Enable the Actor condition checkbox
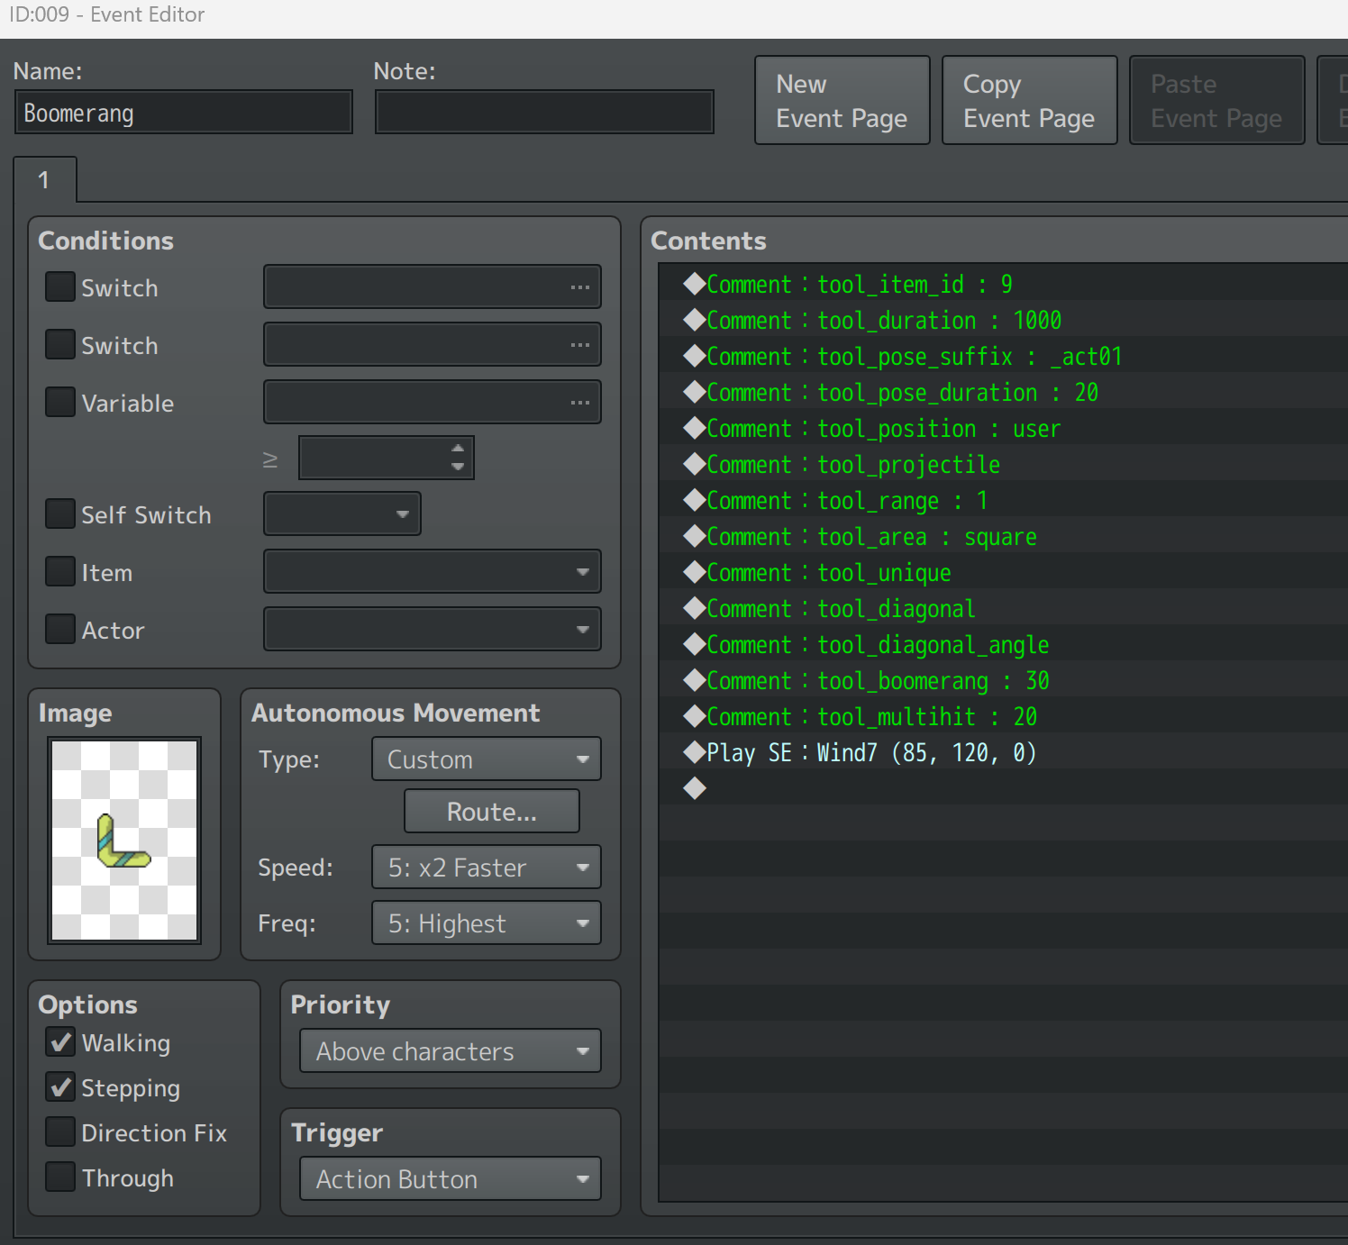 (60, 630)
